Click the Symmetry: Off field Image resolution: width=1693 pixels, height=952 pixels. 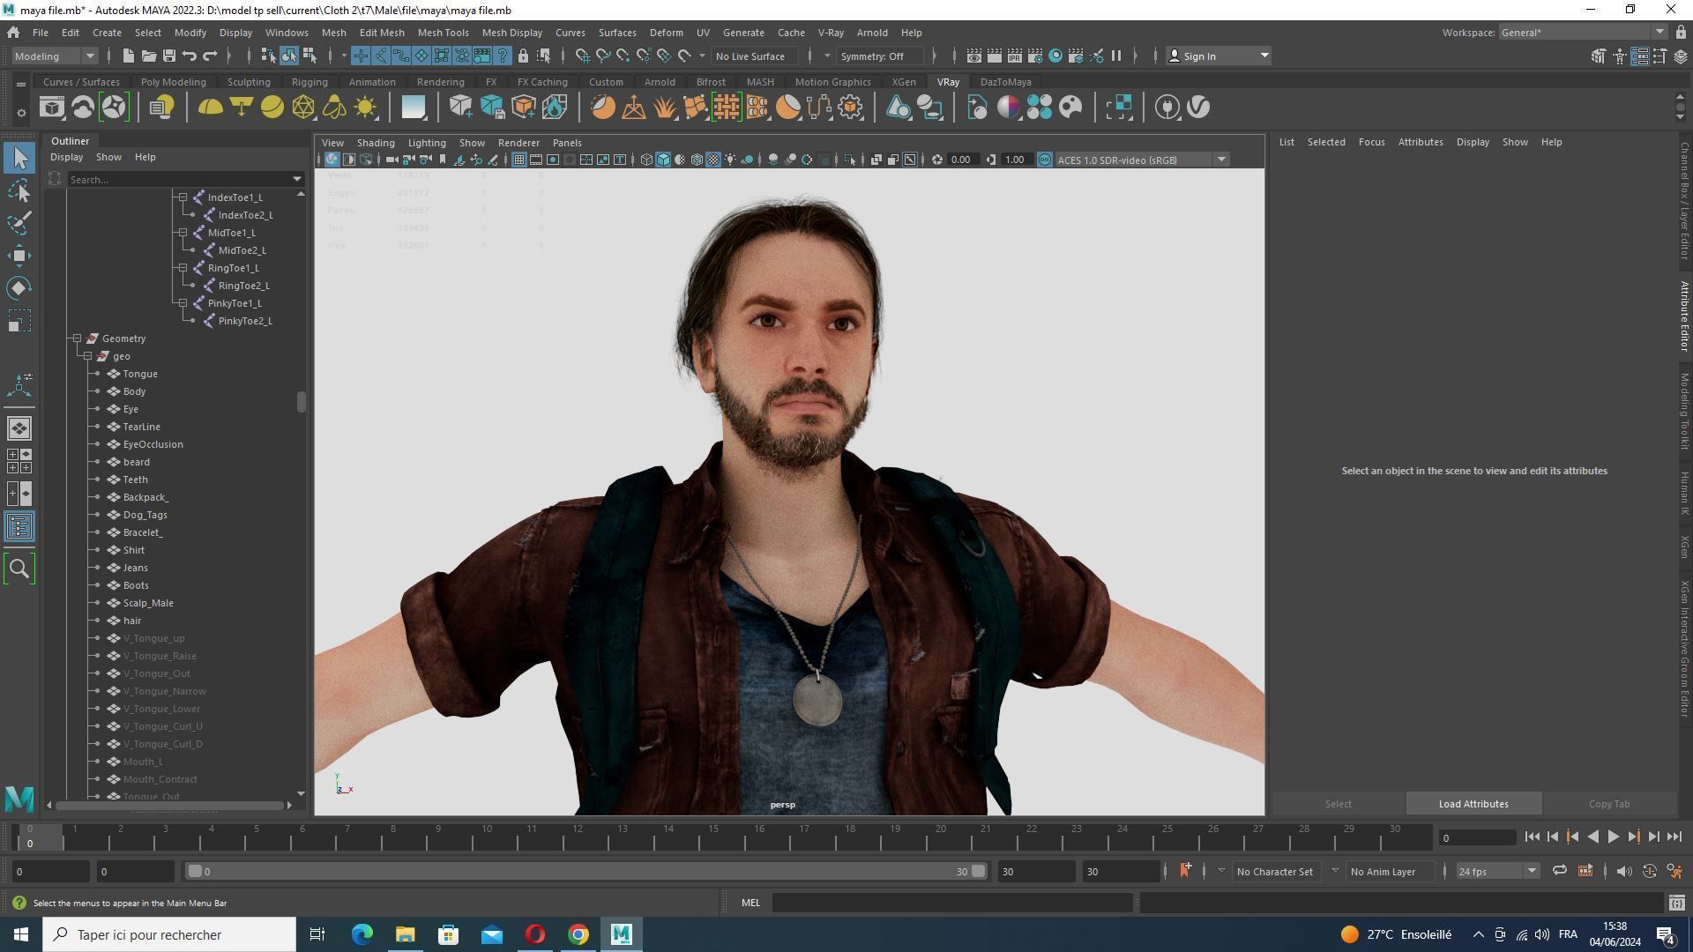(x=878, y=56)
